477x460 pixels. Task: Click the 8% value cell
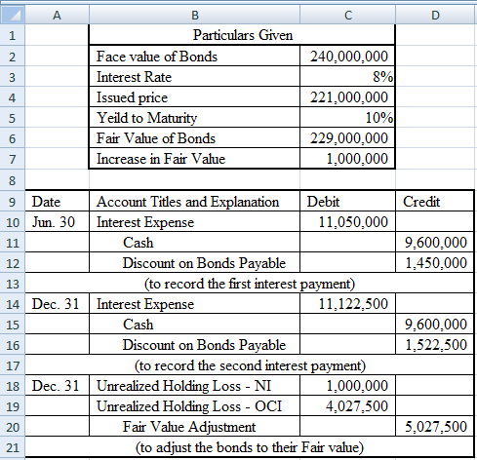(347, 77)
